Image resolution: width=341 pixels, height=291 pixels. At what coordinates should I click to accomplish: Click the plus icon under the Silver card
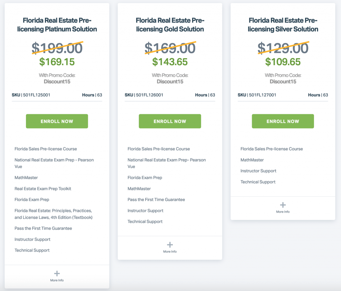[283, 204]
